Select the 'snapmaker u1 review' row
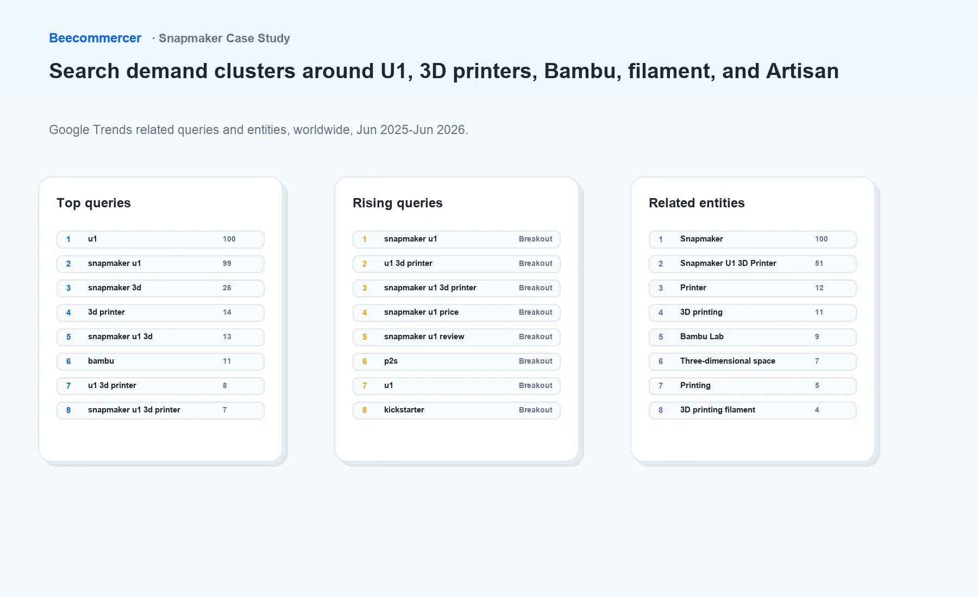Image resolution: width=978 pixels, height=597 pixels. point(456,337)
